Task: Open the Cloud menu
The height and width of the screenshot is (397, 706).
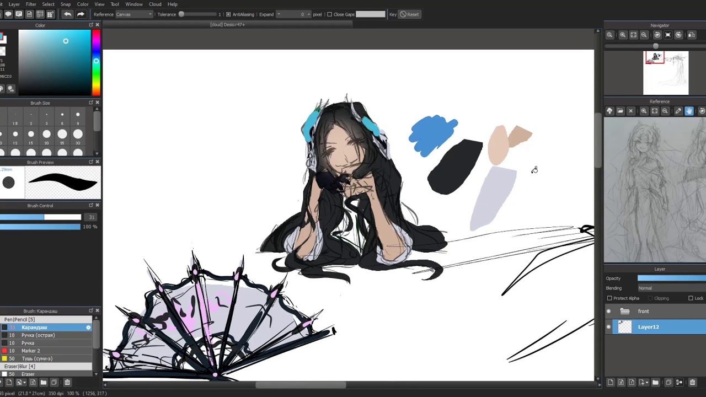Action: coord(155,4)
